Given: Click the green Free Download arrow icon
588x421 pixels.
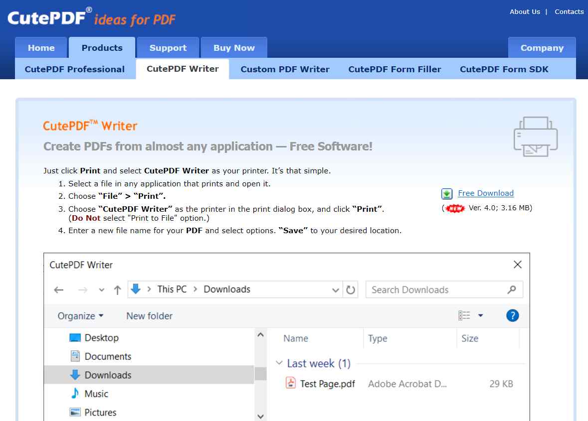Looking at the screenshot, I should 447,193.
